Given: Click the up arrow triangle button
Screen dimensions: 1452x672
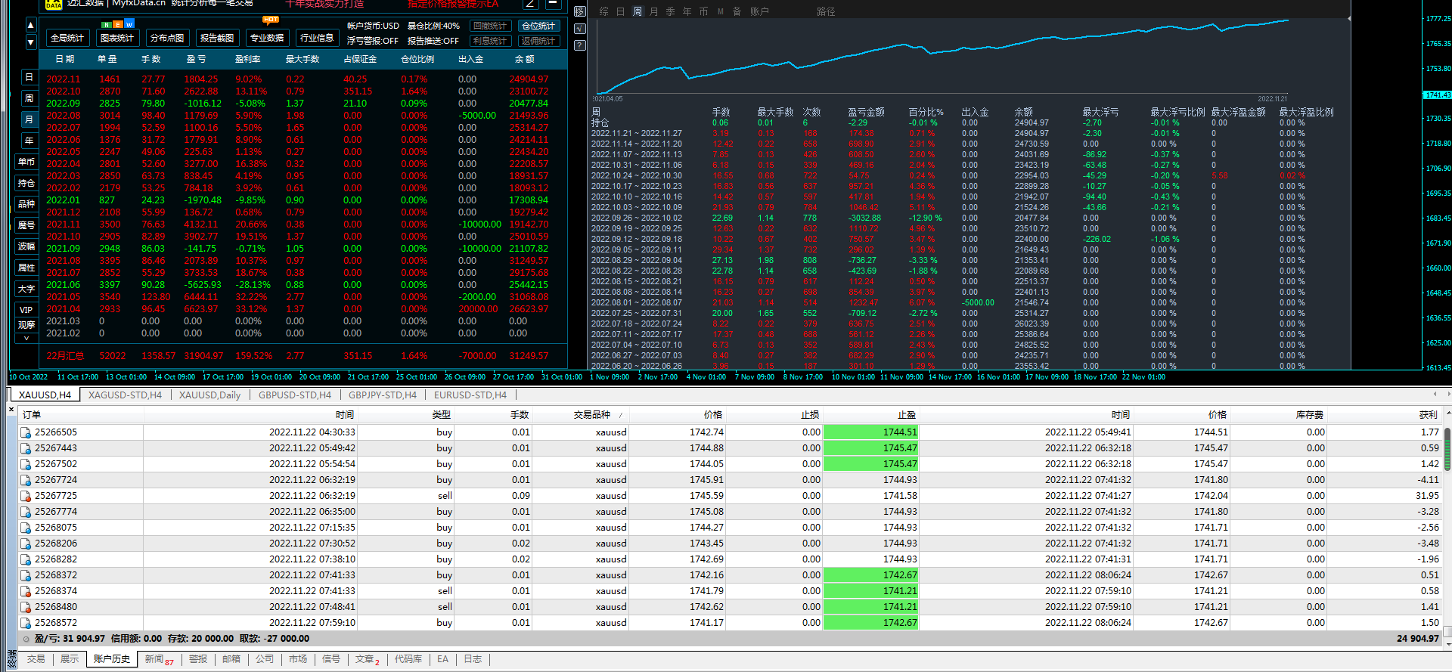Looking at the screenshot, I should [30, 25].
